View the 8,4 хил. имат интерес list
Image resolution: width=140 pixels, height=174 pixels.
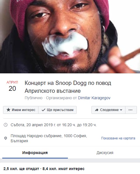click(x=63, y=169)
